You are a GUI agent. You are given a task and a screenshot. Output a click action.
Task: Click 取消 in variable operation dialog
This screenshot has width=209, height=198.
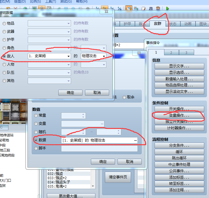pos(129,162)
